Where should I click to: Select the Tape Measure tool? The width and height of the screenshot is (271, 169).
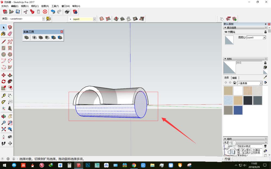tap(4, 95)
